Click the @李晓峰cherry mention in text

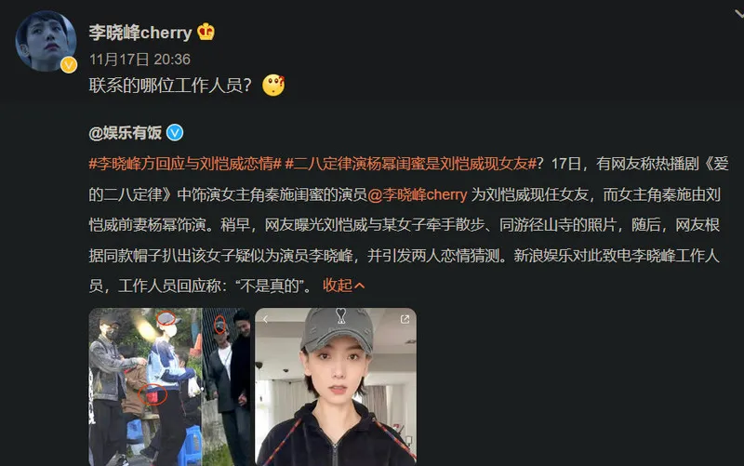[x=418, y=194]
